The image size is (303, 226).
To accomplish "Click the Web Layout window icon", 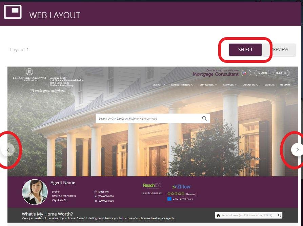I will click(x=13, y=12).
